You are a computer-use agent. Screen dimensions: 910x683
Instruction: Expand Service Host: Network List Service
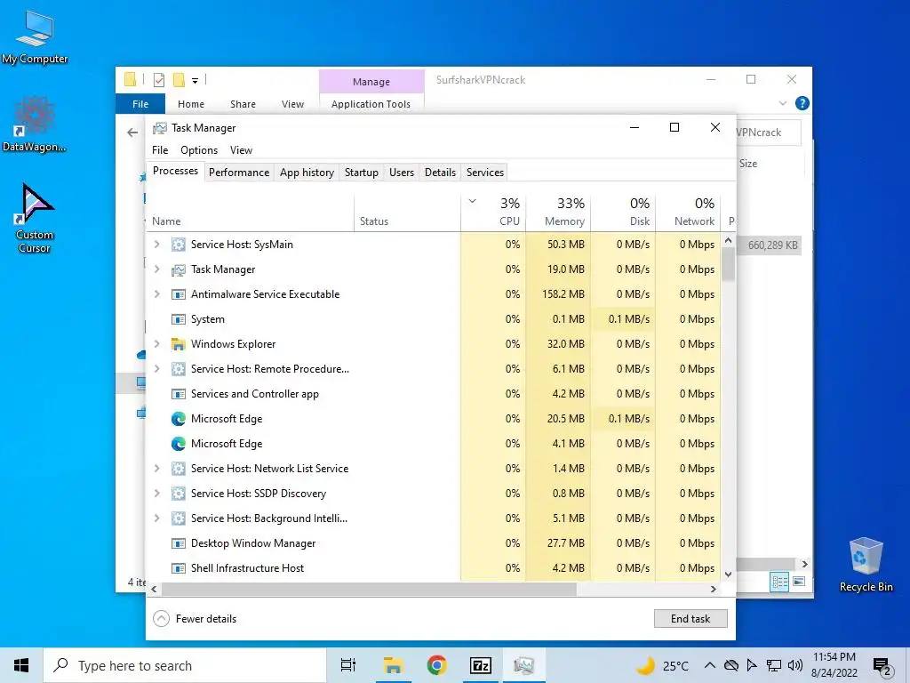click(156, 469)
